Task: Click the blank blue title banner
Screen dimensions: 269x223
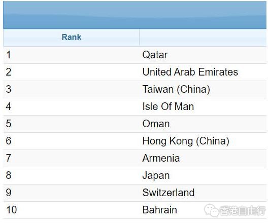Action: (x=134, y=15)
